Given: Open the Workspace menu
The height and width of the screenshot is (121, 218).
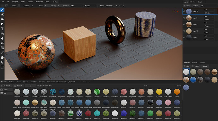Looking at the screenshot, I should pyautogui.click(x=39, y=2).
